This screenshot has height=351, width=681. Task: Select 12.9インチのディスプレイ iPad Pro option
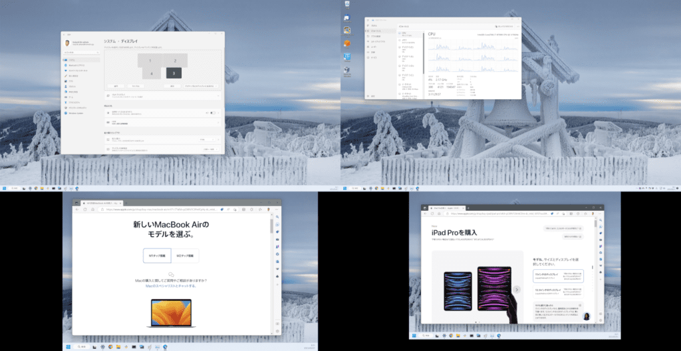558,291
